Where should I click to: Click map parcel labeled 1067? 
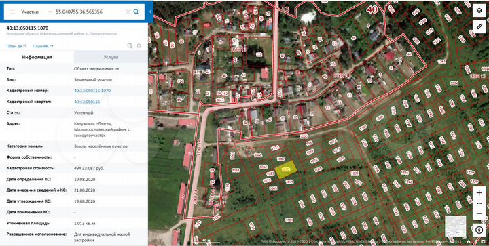point(280,159)
